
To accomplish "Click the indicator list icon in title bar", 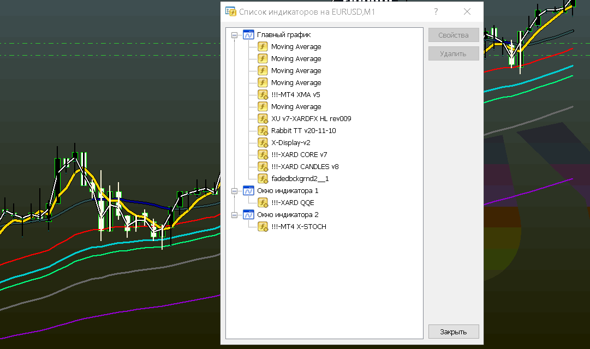I will pyautogui.click(x=231, y=11).
